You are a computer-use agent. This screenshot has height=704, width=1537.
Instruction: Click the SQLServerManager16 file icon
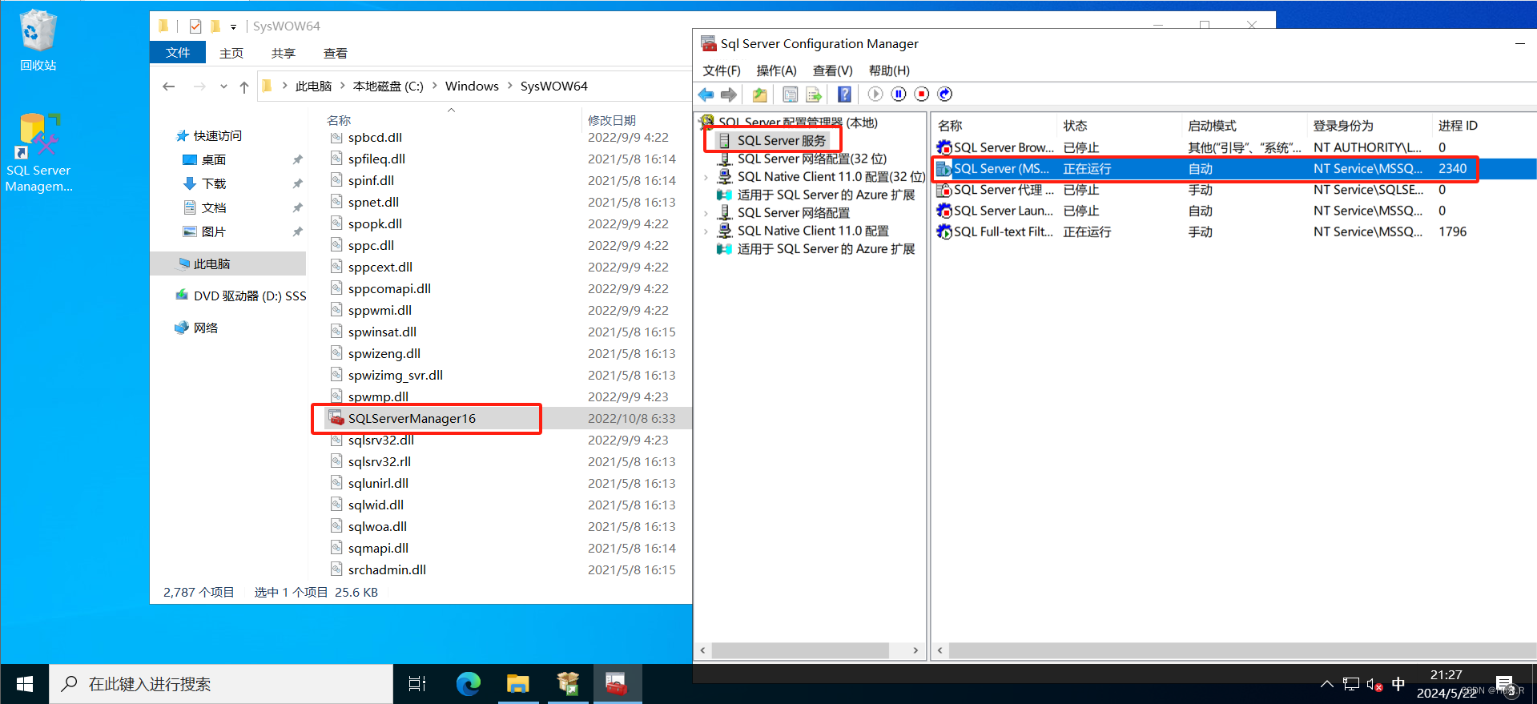[336, 418]
